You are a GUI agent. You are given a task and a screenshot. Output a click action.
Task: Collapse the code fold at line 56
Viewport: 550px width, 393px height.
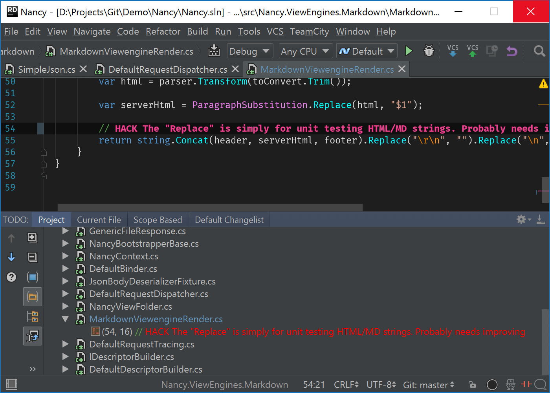[44, 152]
